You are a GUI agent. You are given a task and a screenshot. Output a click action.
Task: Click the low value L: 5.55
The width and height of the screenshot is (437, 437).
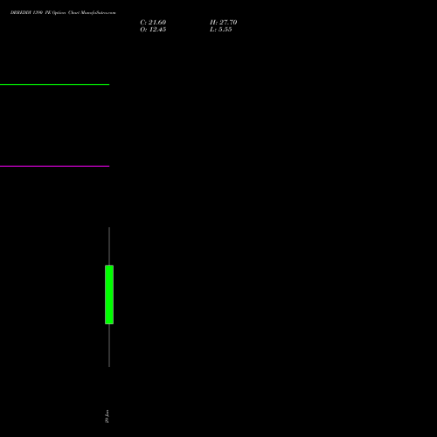pos(220,30)
